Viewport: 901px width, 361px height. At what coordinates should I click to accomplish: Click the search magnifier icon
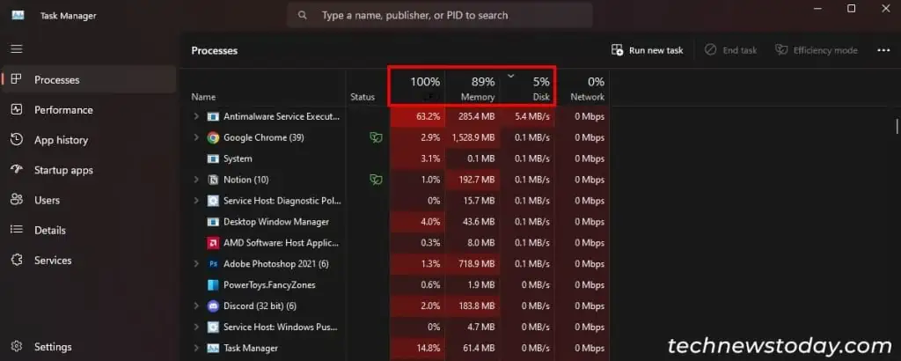point(303,16)
